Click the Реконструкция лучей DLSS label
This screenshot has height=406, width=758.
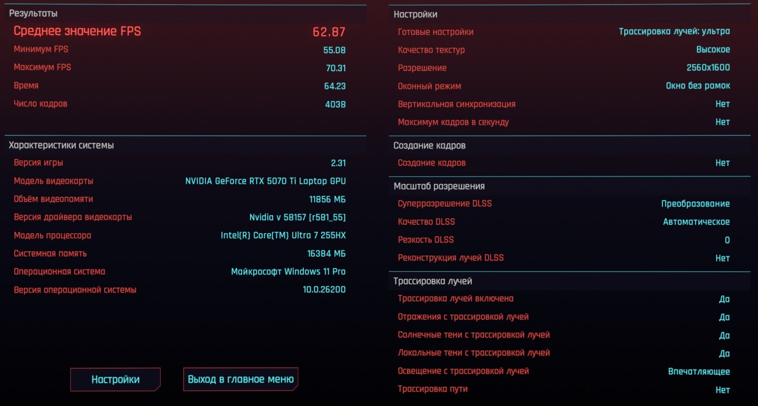click(x=451, y=258)
